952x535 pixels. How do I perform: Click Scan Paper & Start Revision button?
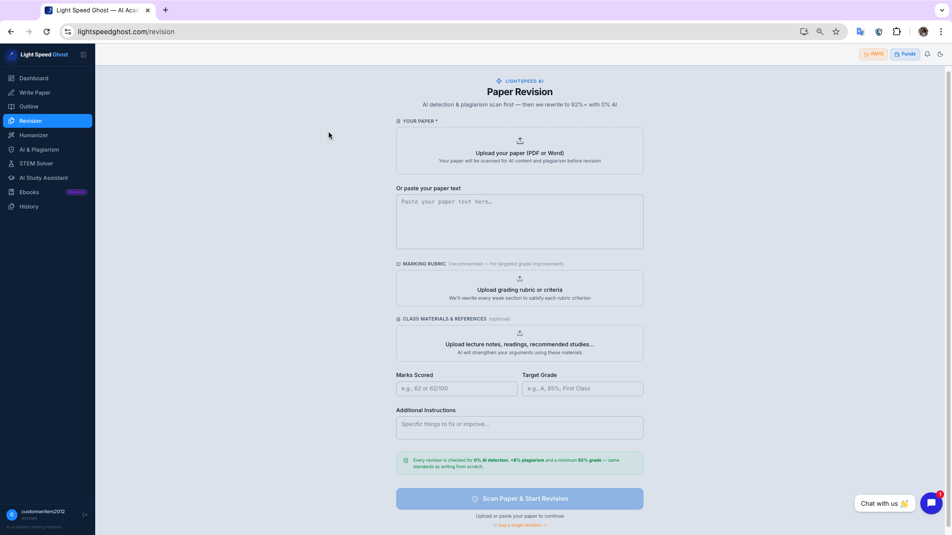coord(520,499)
